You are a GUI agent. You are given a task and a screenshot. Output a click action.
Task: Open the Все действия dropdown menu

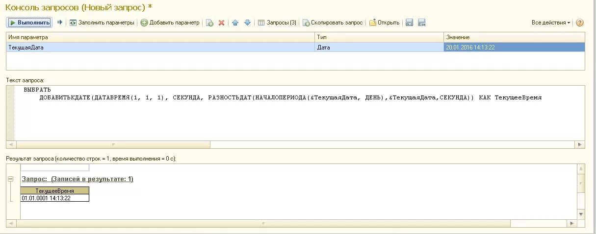point(551,23)
